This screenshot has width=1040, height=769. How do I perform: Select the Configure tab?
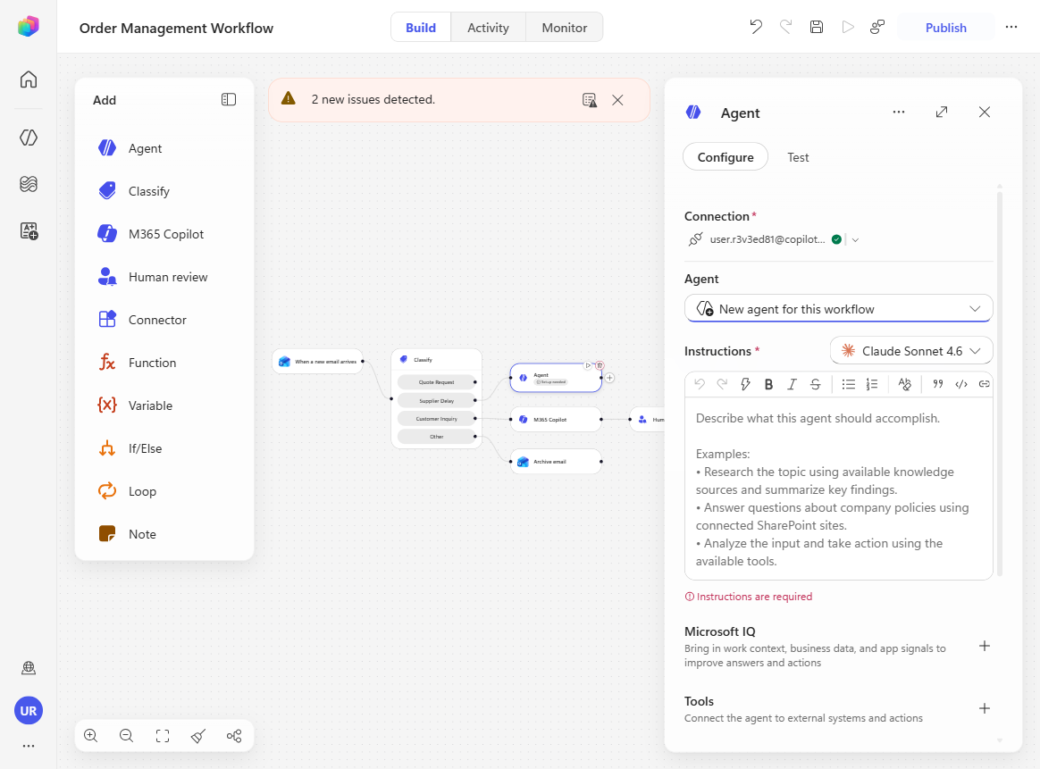point(725,157)
